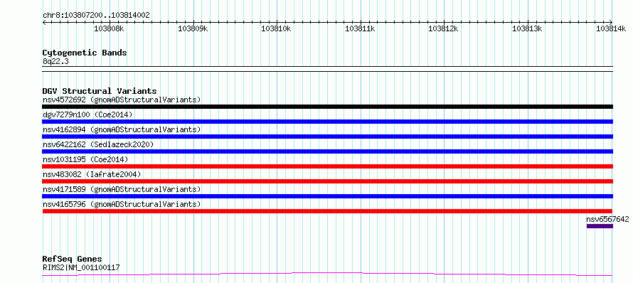The height and width of the screenshot is (283, 633).
Task: Click the red nsv1031195 variant bar
Action: (327, 166)
